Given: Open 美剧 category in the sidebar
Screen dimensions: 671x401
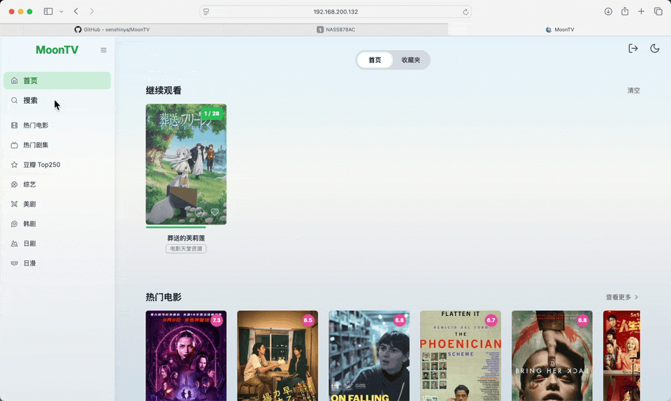Looking at the screenshot, I should click(29, 204).
